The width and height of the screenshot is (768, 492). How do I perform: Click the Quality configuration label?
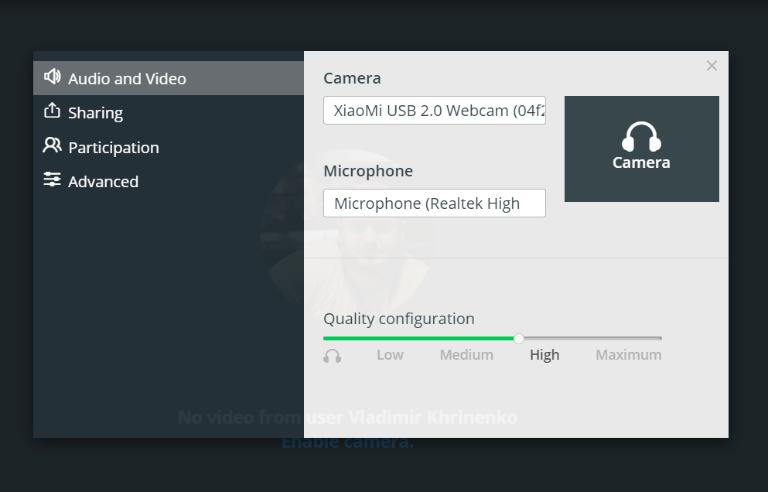click(x=398, y=319)
